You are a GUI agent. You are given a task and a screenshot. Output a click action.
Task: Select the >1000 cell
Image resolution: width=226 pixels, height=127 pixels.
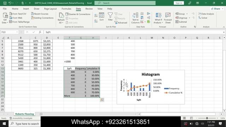pos(69,61)
